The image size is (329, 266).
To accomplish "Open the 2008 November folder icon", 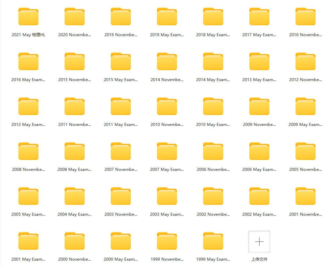I will [28, 151].
